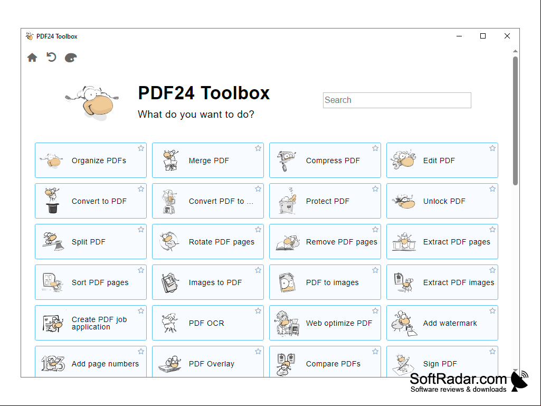Click the vertical scrollbar thumb
This screenshot has height=406, width=541.
click(515, 121)
